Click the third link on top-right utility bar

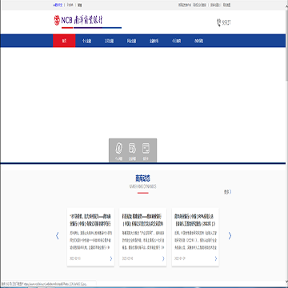click(x=215, y=5)
